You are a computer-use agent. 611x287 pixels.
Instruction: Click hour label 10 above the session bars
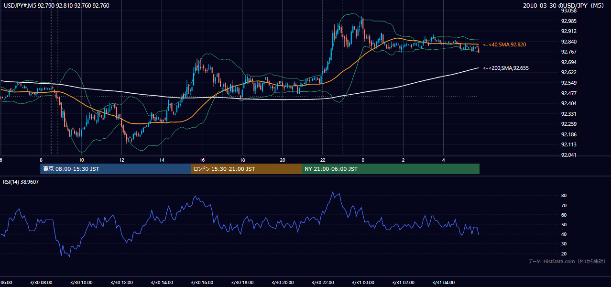(x=82, y=160)
